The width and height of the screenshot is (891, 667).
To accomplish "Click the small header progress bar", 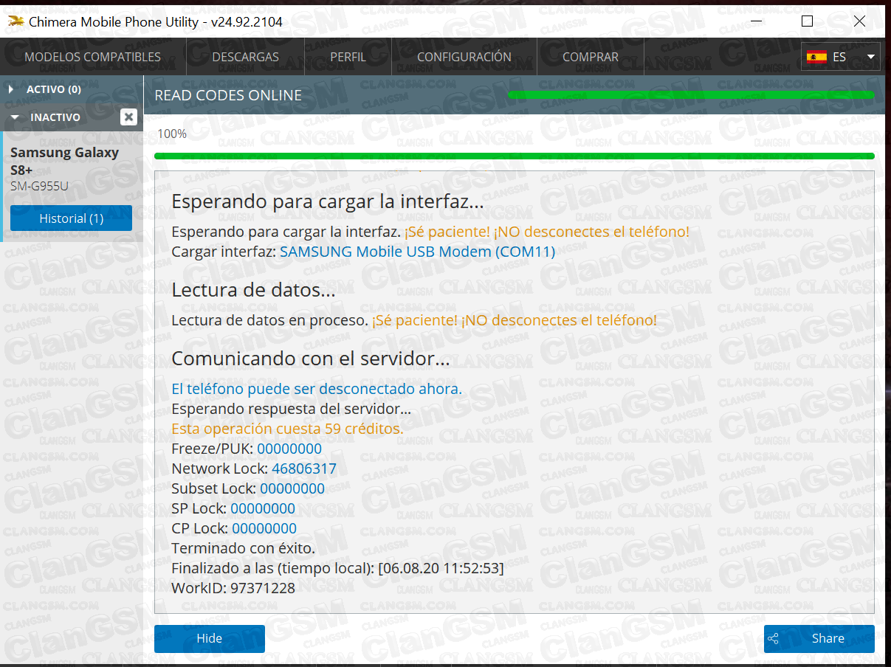I will 691,94.
